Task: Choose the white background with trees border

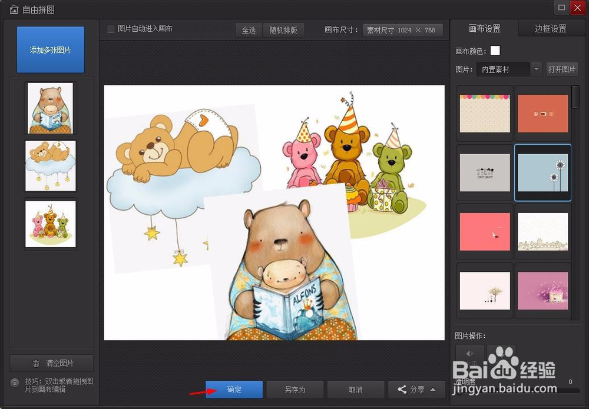Action: [543, 231]
